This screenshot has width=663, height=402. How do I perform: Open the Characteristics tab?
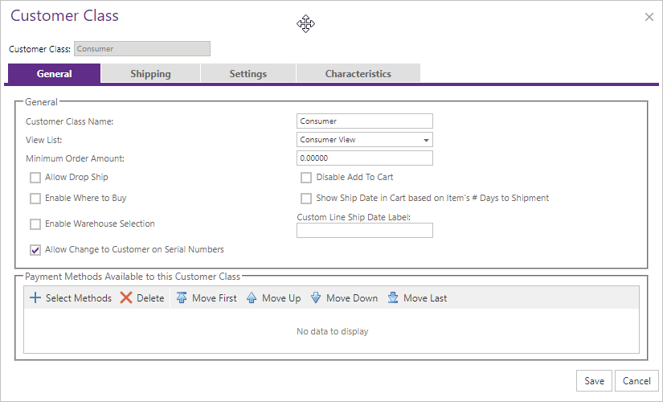(x=358, y=73)
